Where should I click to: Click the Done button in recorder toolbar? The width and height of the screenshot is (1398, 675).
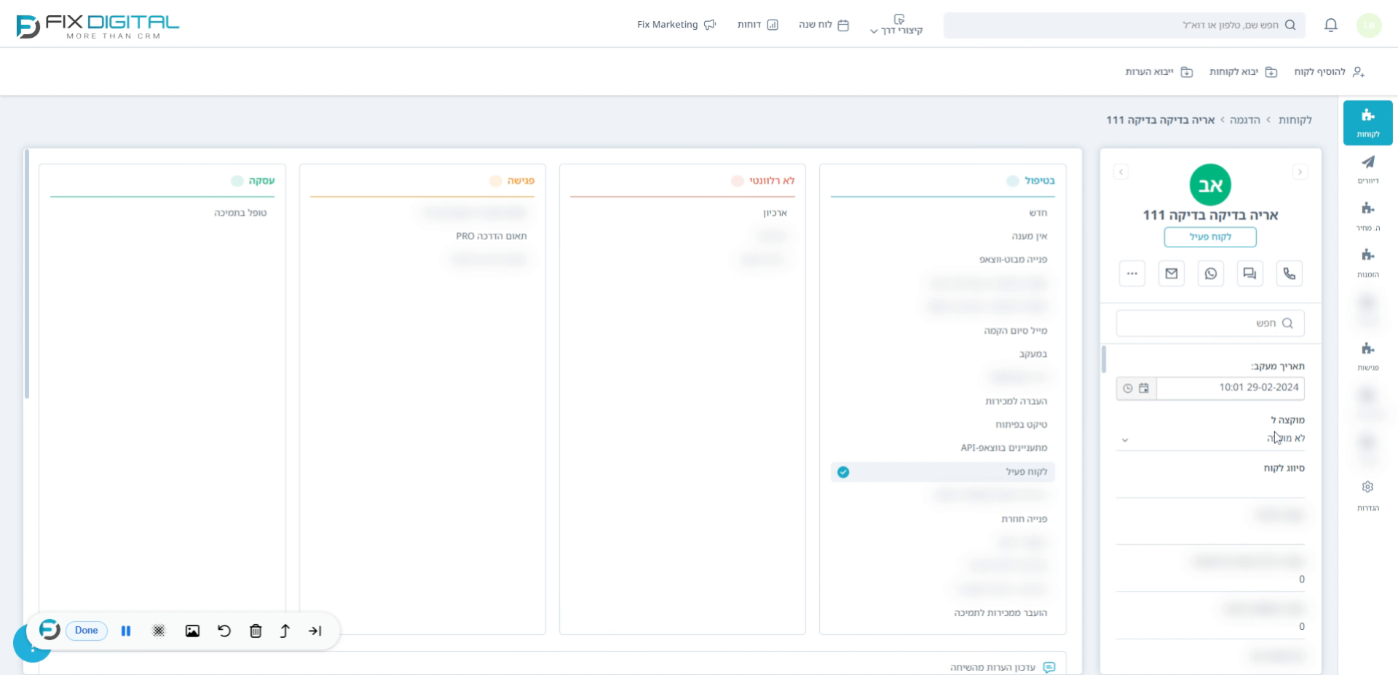point(87,631)
